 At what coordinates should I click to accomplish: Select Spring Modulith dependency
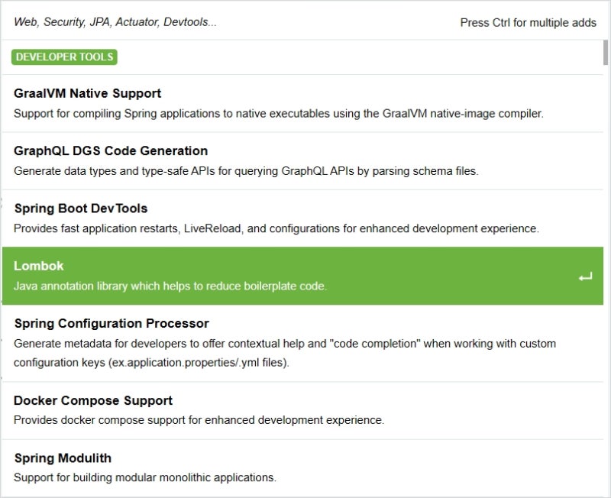click(302, 467)
